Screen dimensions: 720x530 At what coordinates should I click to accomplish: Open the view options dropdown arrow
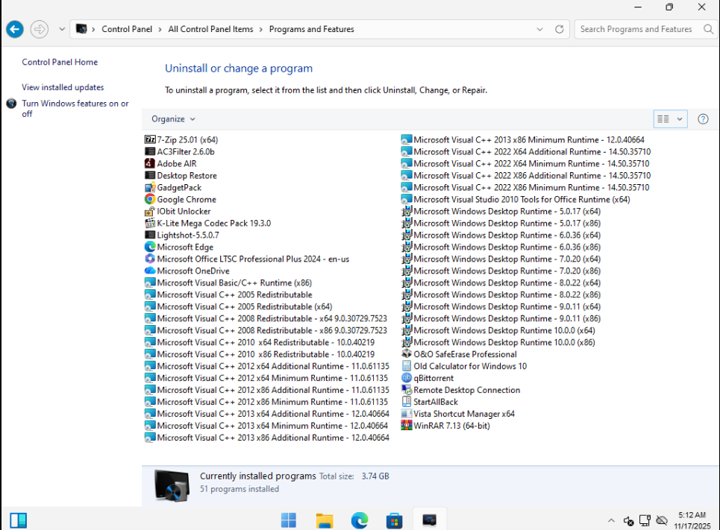coord(680,119)
